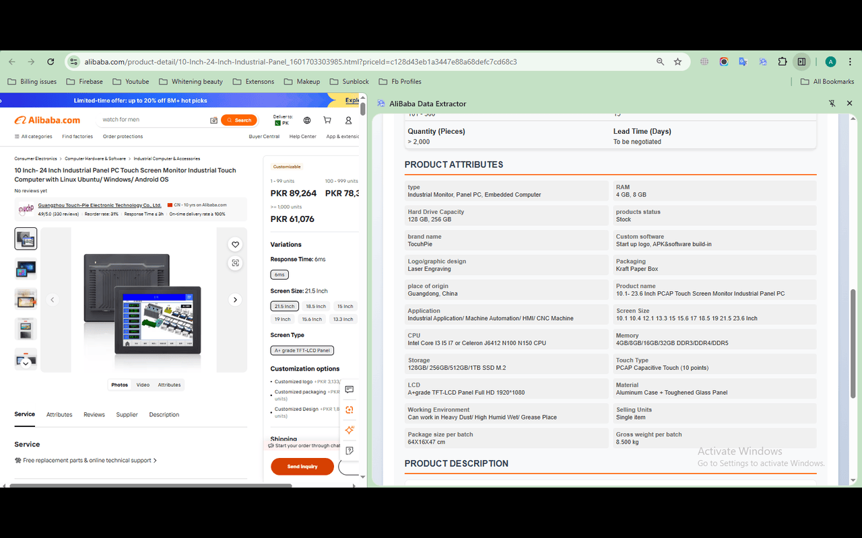This screenshot has width=862, height=538.
Task: Select the 15 Inch screen size option
Action: tap(345, 306)
